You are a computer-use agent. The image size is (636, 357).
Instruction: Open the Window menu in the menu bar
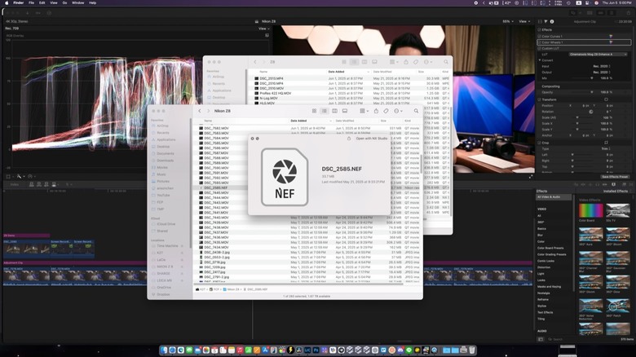(78, 2)
